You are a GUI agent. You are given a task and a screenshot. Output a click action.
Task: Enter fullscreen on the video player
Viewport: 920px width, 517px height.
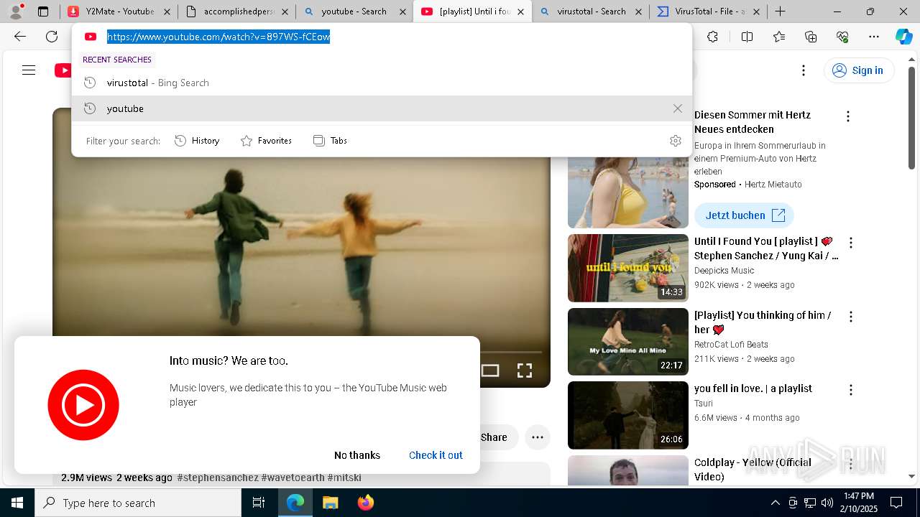click(x=525, y=371)
